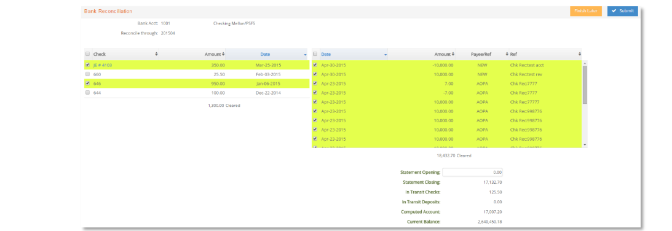The height and width of the screenshot is (231, 672).
Task: Click the Check column header label
Action: pos(100,55)
